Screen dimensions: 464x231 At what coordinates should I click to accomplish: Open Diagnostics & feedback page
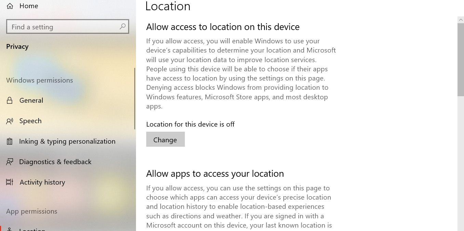pyautogui.click(x=55, y=162)
